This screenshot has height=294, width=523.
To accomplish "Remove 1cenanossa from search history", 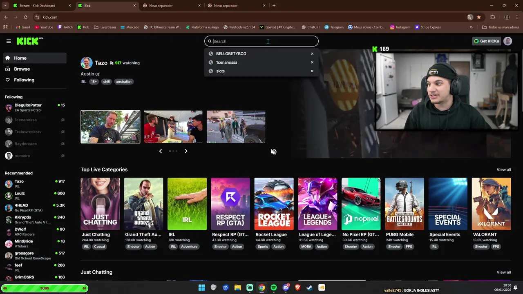I will pyautogui.click(x=312, y=62).
